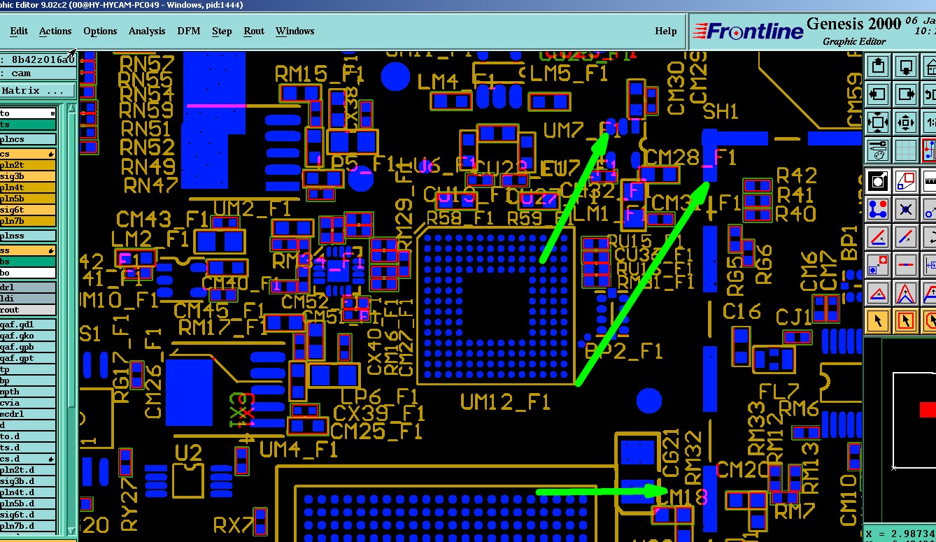Click the pan left arrow icon
Screen dimensions: 936x542
878,94
